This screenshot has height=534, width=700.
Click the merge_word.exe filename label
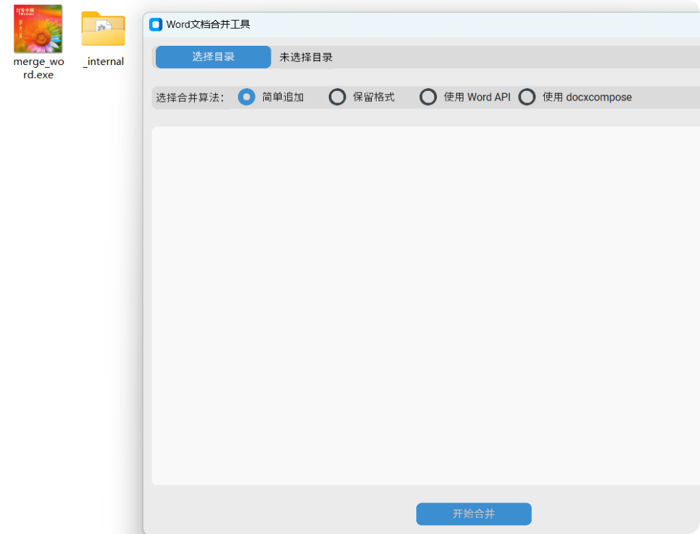coord(38,68)
